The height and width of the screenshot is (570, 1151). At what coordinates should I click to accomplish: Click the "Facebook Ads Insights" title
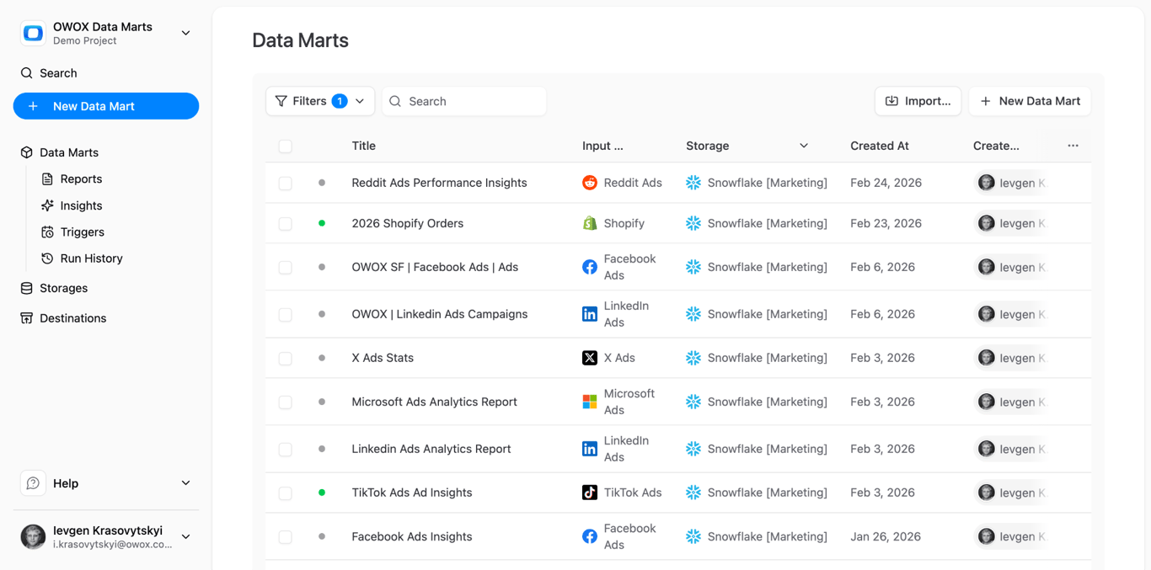point(412,536)
